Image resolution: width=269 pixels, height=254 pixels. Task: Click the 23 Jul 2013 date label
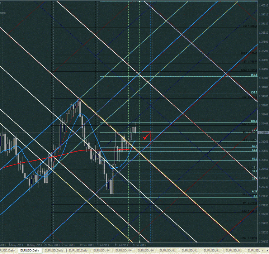pos(139,245)
